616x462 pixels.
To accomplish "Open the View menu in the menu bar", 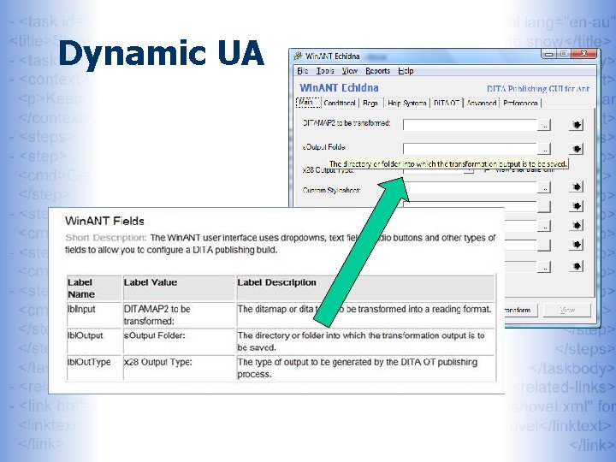I will click(349, 71).
